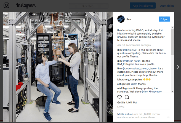Click the Instagram camera logo icon
Image resolution: width=181 pixels, height=123 pixels.
(6, 5)
